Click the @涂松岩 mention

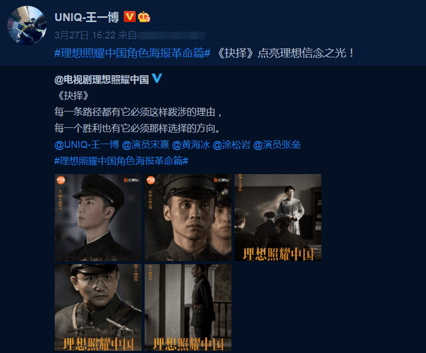(x=232, y=145)
